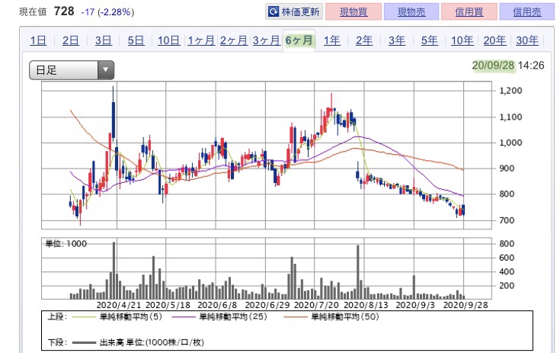Screen dimensions: 560x353
Task: Click the 20/09/28 date text
Action: 493,66
